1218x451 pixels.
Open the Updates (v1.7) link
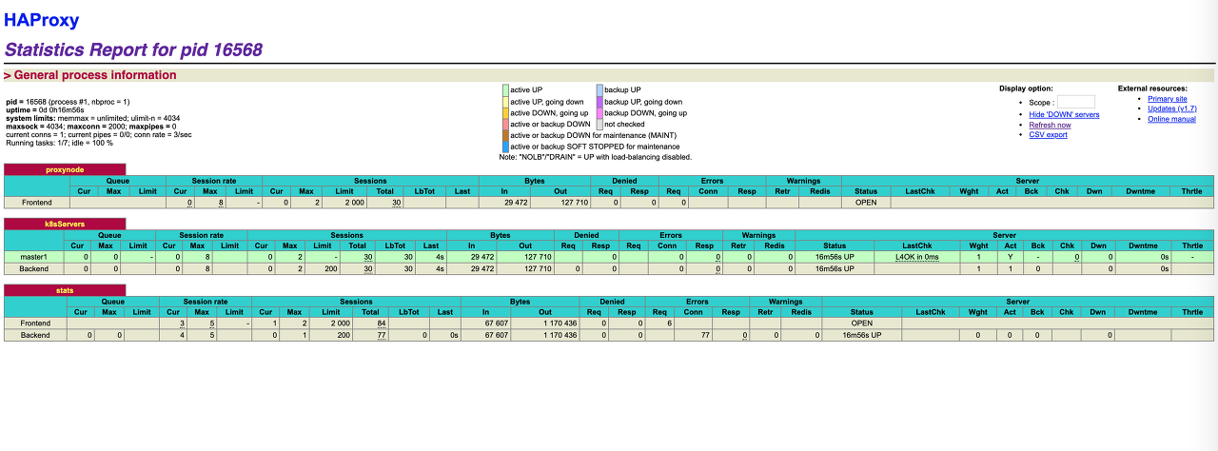click(x=1171, y=108)
